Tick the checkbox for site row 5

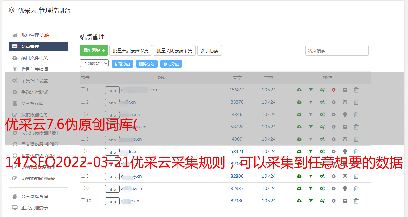(83, 139)
